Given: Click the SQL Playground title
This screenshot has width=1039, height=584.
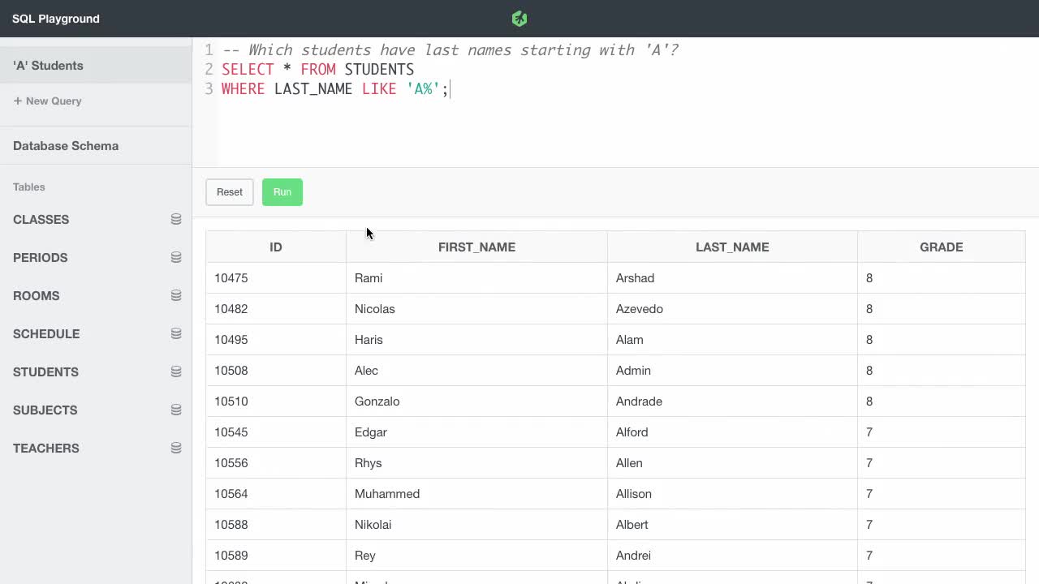Looking at the screenshot, I should click(55, 18).
